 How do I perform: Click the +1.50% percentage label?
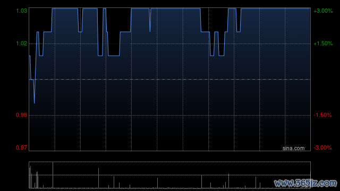pyautogui.click(x=323, y=44)
